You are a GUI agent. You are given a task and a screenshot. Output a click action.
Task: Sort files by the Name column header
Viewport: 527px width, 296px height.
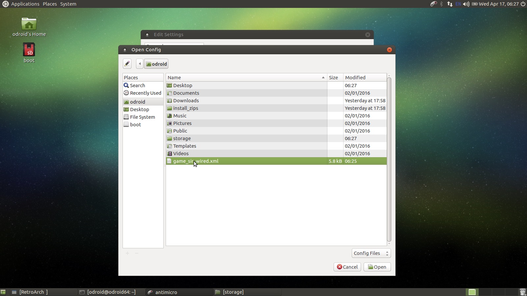tap(244, 78)
